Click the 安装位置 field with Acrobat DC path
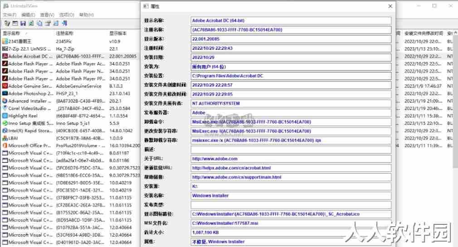458x247 pixels. [x=291, y=76]
